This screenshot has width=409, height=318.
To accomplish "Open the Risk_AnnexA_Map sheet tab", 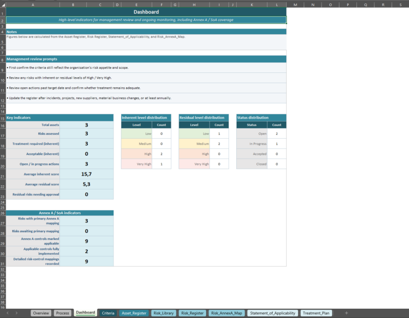I will click(226, 313).
